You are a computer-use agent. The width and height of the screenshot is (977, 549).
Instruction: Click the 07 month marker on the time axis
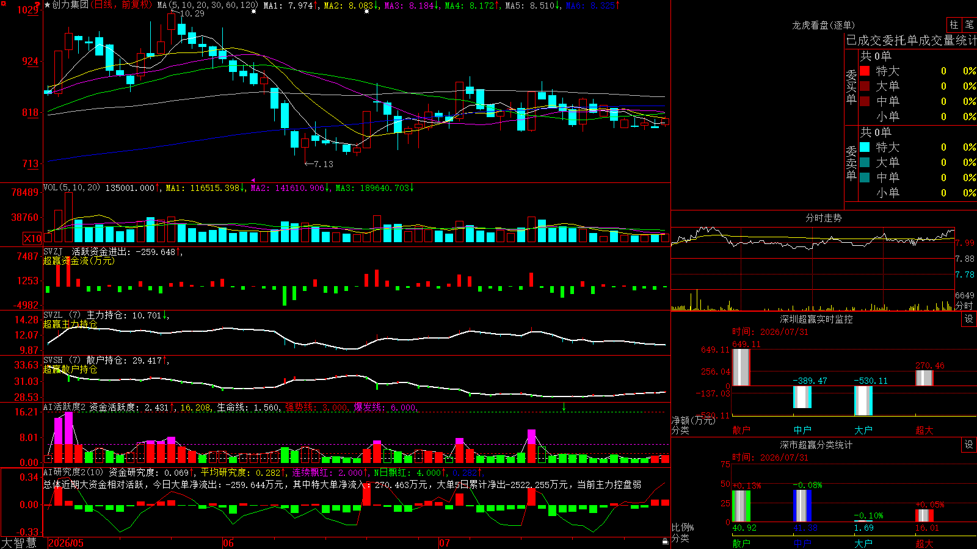[445, 543]
